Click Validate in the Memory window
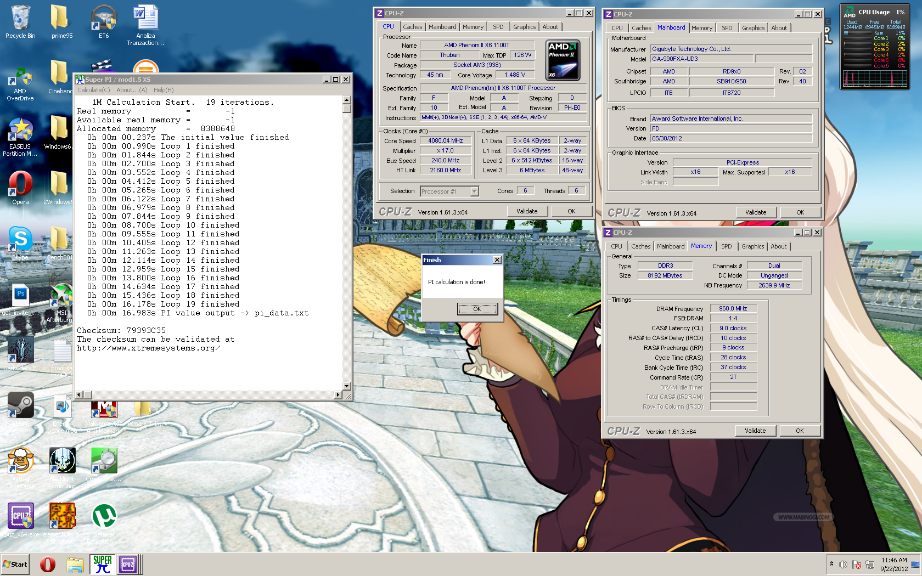Image resolution: width=922 pixels, height=576 pixels. coord(755,431)
